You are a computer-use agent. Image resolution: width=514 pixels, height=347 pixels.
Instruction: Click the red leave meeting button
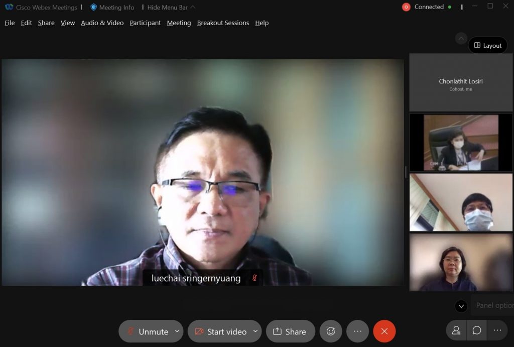coord(384,331)
